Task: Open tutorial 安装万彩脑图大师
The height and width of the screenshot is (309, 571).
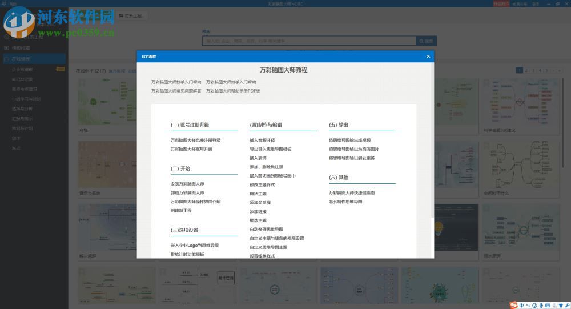Action: point(187,184)
